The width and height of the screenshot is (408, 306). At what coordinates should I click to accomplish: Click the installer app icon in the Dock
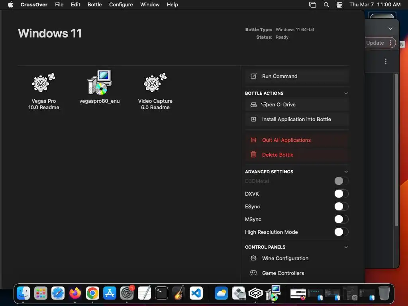(273, 293)
